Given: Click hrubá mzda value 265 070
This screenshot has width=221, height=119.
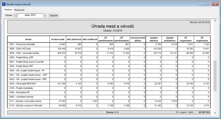Looking at the screenshot, I should [61, 53].
